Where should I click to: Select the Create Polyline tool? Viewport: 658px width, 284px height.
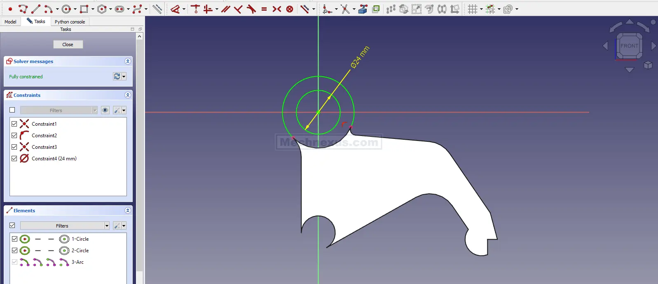pyautogui.click(x=23, y=9)
